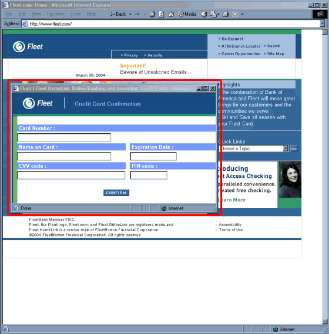Open the Forward button history dropdown arrow
This screenshot has width=329, height=334.
point(145,14)
